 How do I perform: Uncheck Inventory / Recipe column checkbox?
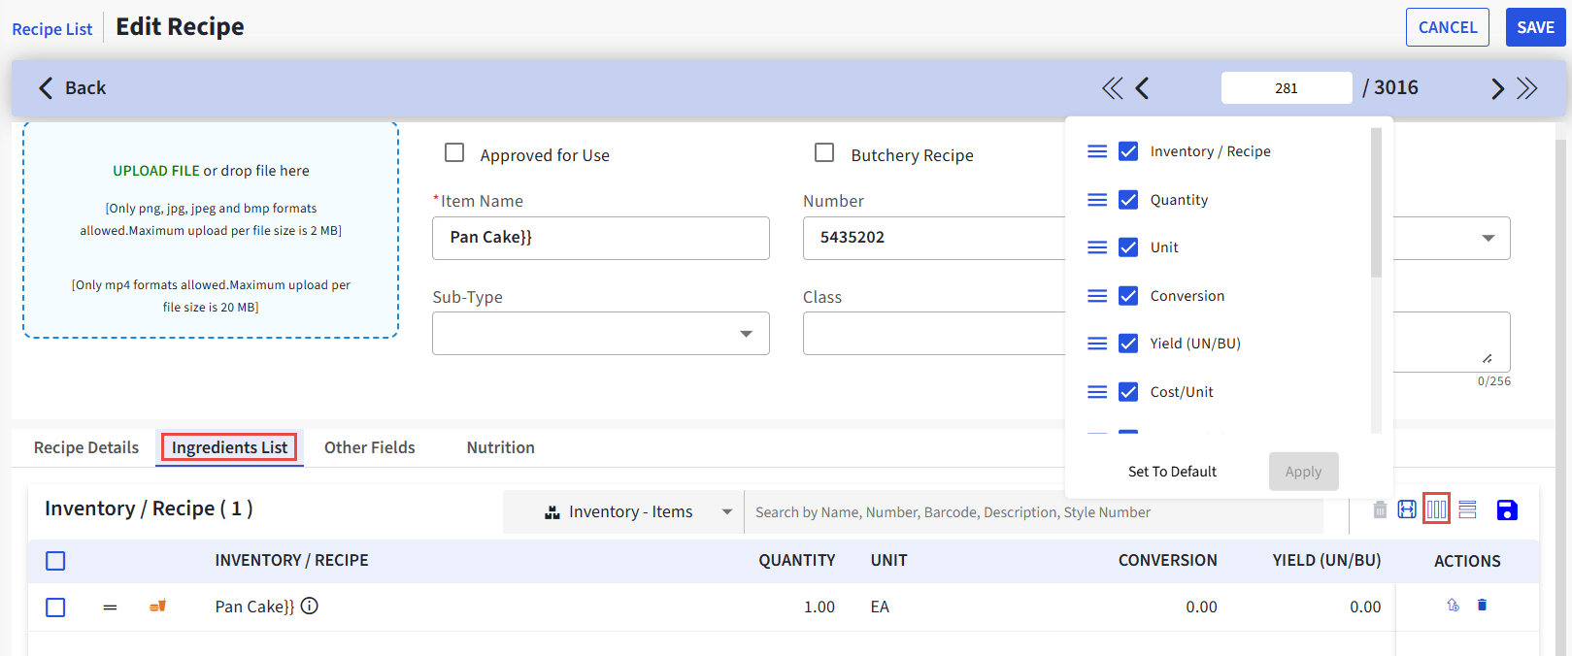point(1128,151)
